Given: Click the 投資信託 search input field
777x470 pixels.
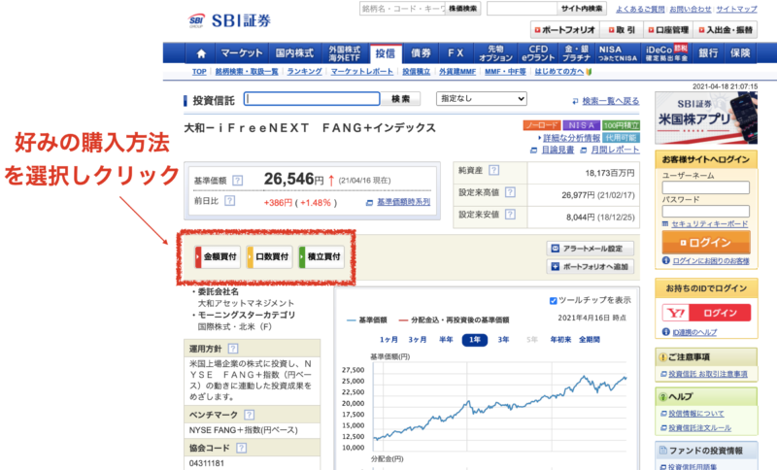Looking at the screenshot, I should [x=312, y=98].
